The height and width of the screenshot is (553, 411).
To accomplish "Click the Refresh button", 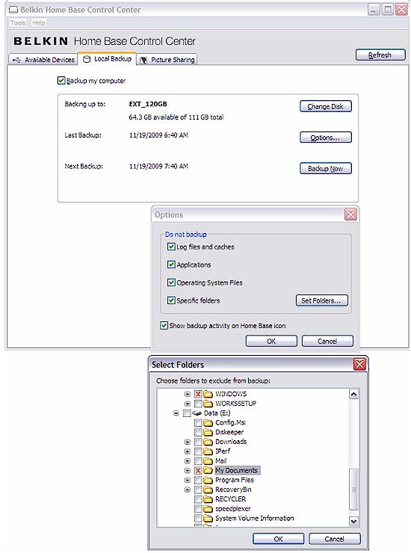I will coord(380,55).
